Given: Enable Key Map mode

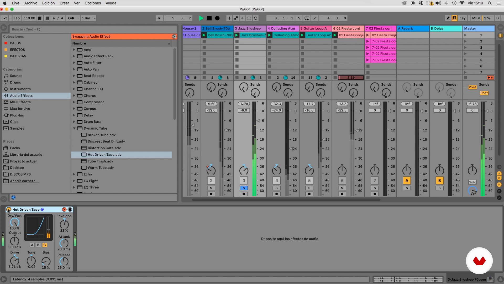Looking at the screenshot, I should click(463, 18).
